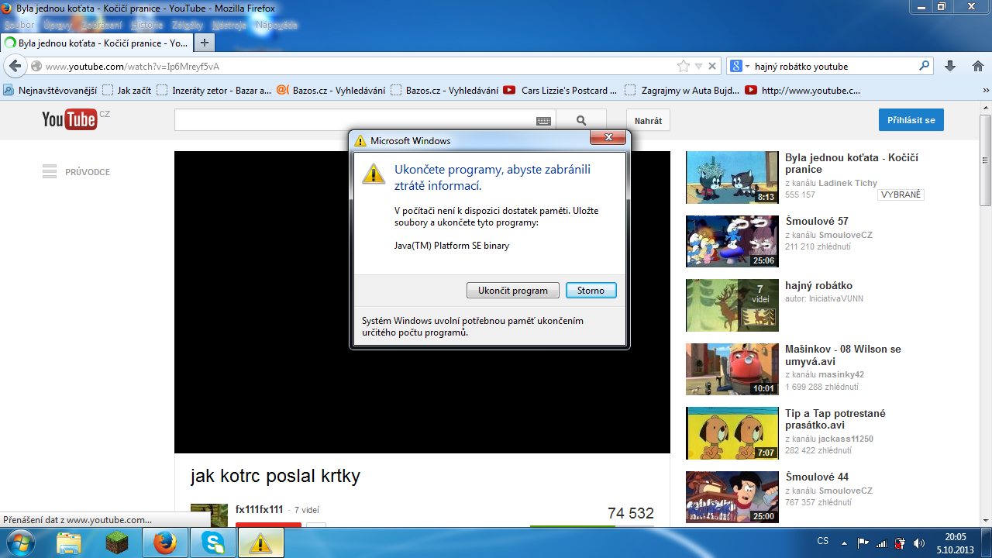Click the power battery tray icon
Screen dimensions: 992x558
point(900,543)
